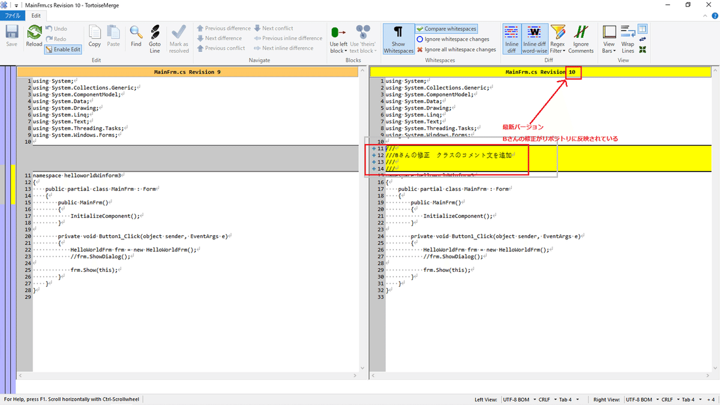Image resolution: width=720 pixels, height=405 pixels.
Task: Click left pane line 'namespace helloworldWinform3'
Action: click(x=77, y=175)
